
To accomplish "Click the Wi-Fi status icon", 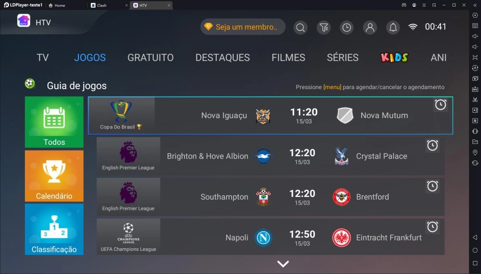I will (413, 27).
